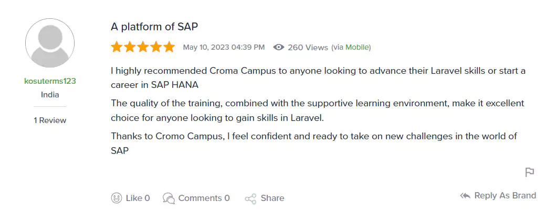Click the Share network icon

pos(250,198)
